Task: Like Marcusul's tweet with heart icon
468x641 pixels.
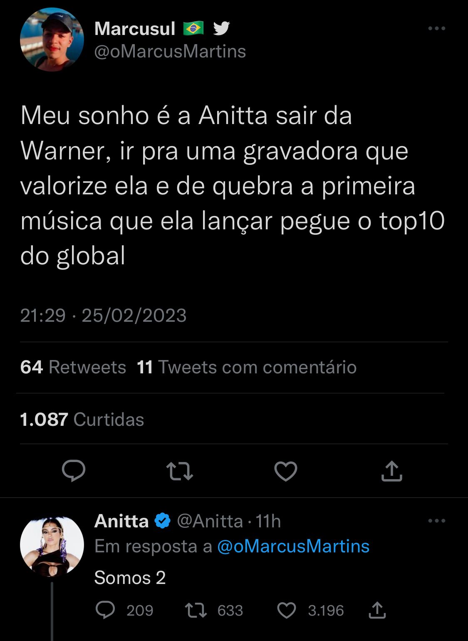Action: pos(286,471)
